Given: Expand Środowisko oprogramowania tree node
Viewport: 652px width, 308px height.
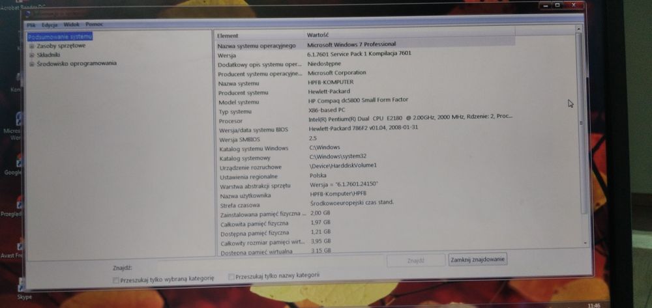Looking at the screenshot, I should (31, 64).
